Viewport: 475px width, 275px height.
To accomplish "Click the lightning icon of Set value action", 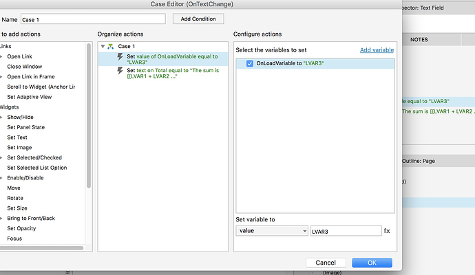I will (x=120, y=58).
